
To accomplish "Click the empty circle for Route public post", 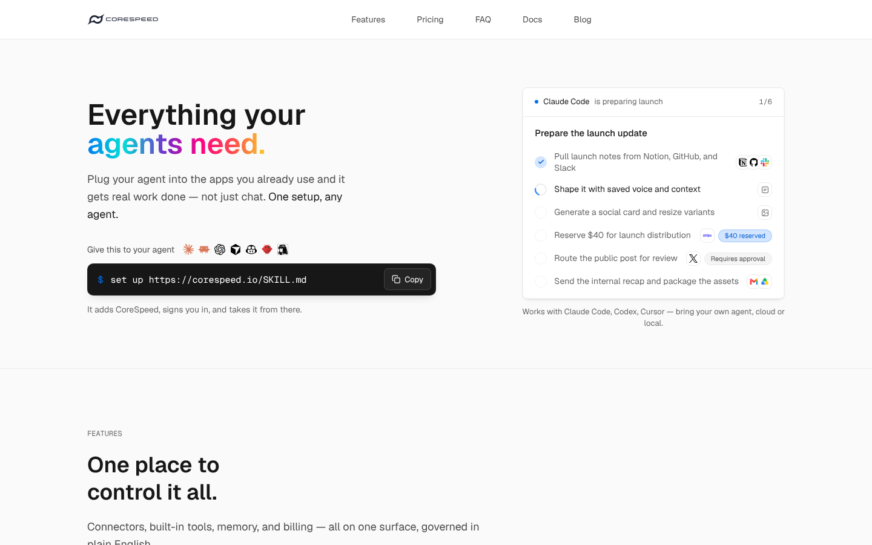I will pos(541,259).
